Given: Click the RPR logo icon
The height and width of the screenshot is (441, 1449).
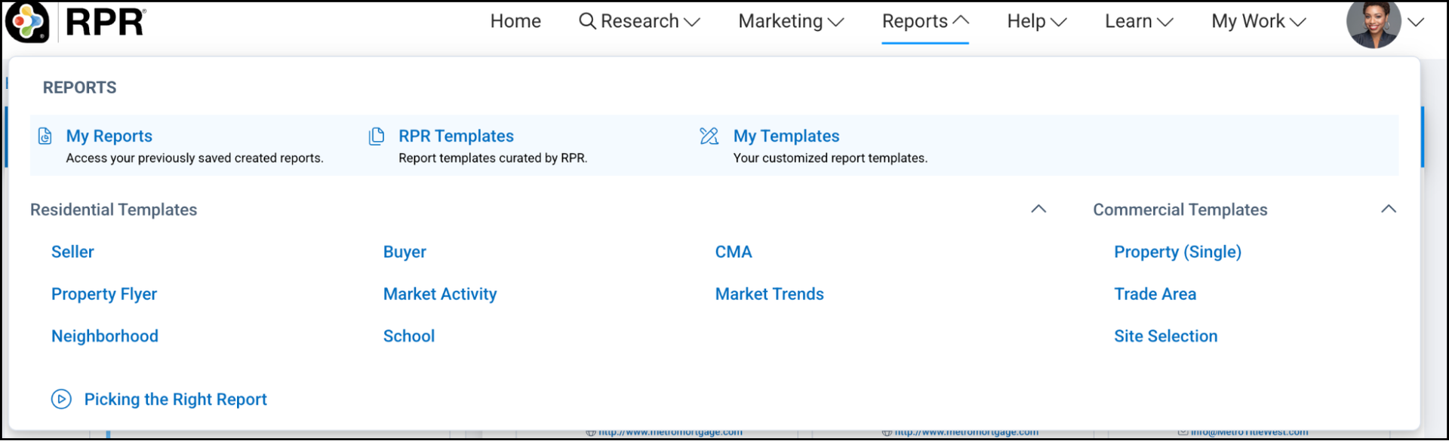Looking at the screenshot, I should [28, 22].
